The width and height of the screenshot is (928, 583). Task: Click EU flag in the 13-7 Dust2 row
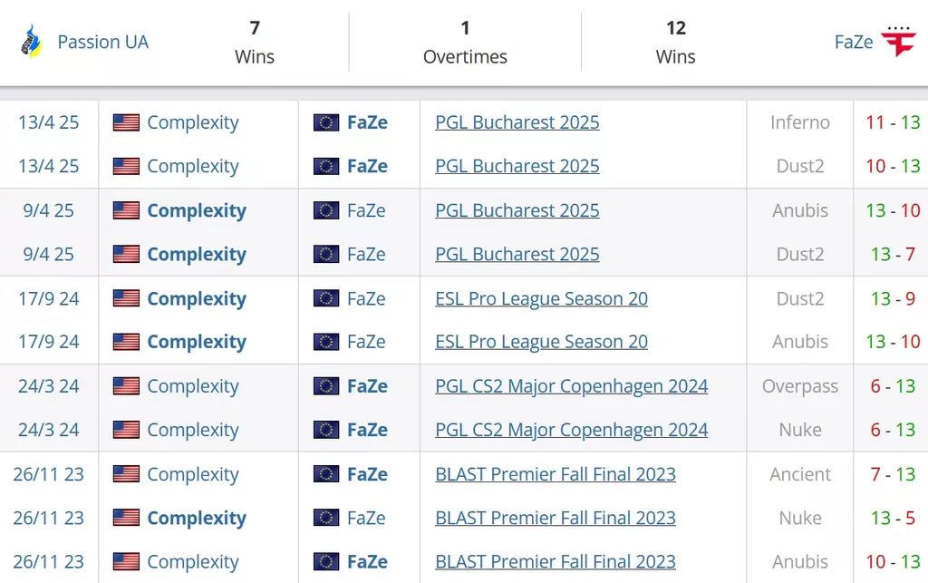(326, 254)
